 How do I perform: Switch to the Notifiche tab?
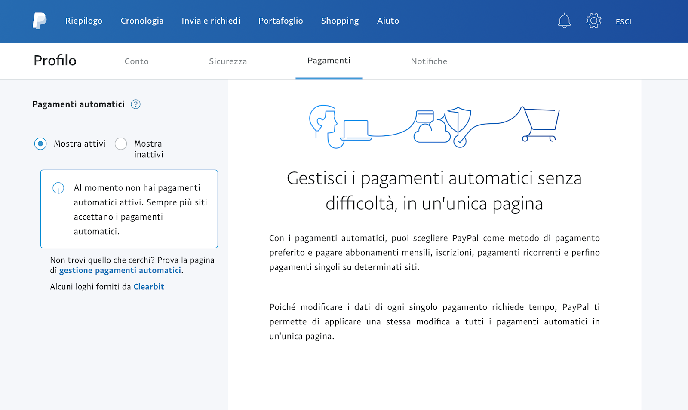pos(429,61)
